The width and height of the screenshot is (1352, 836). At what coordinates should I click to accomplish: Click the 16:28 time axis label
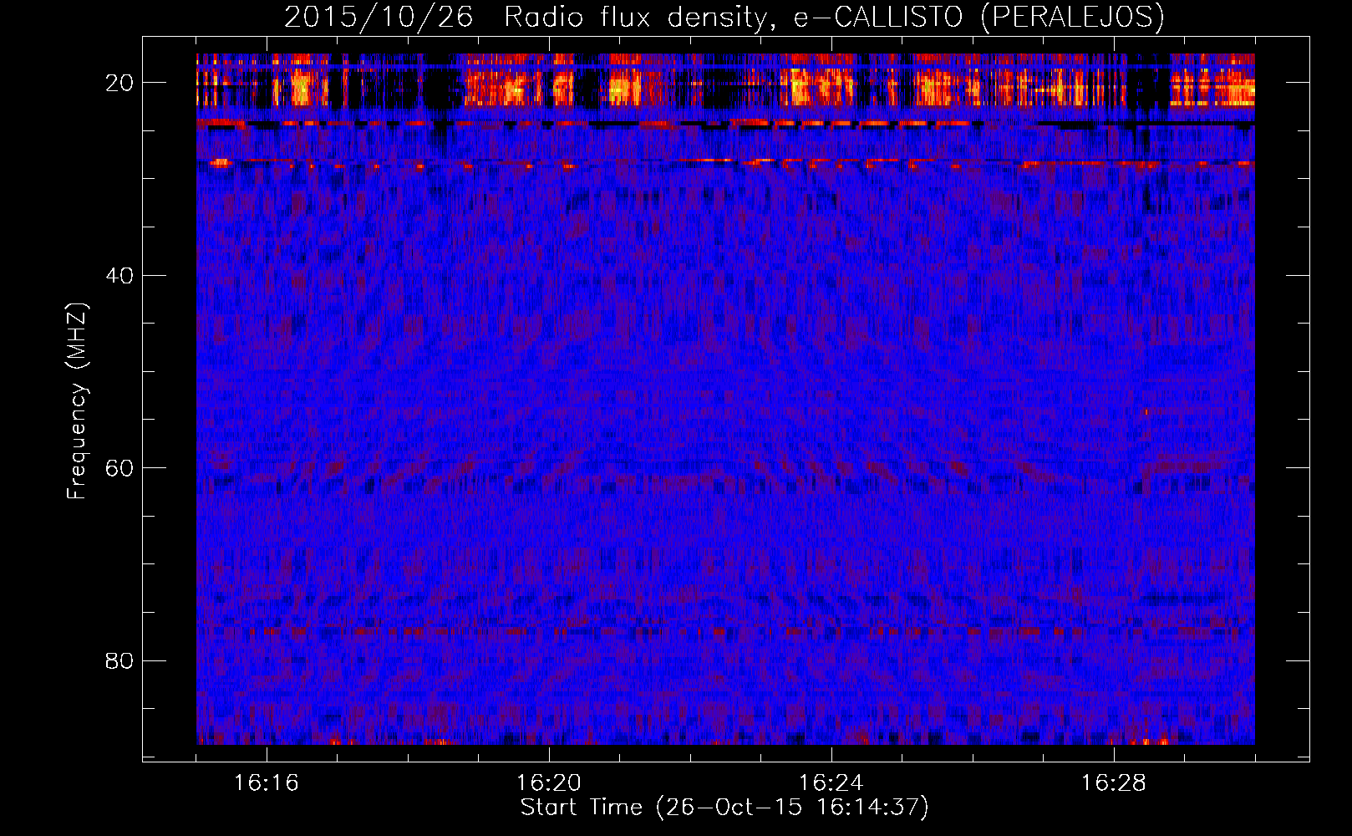coord(1114,783)
